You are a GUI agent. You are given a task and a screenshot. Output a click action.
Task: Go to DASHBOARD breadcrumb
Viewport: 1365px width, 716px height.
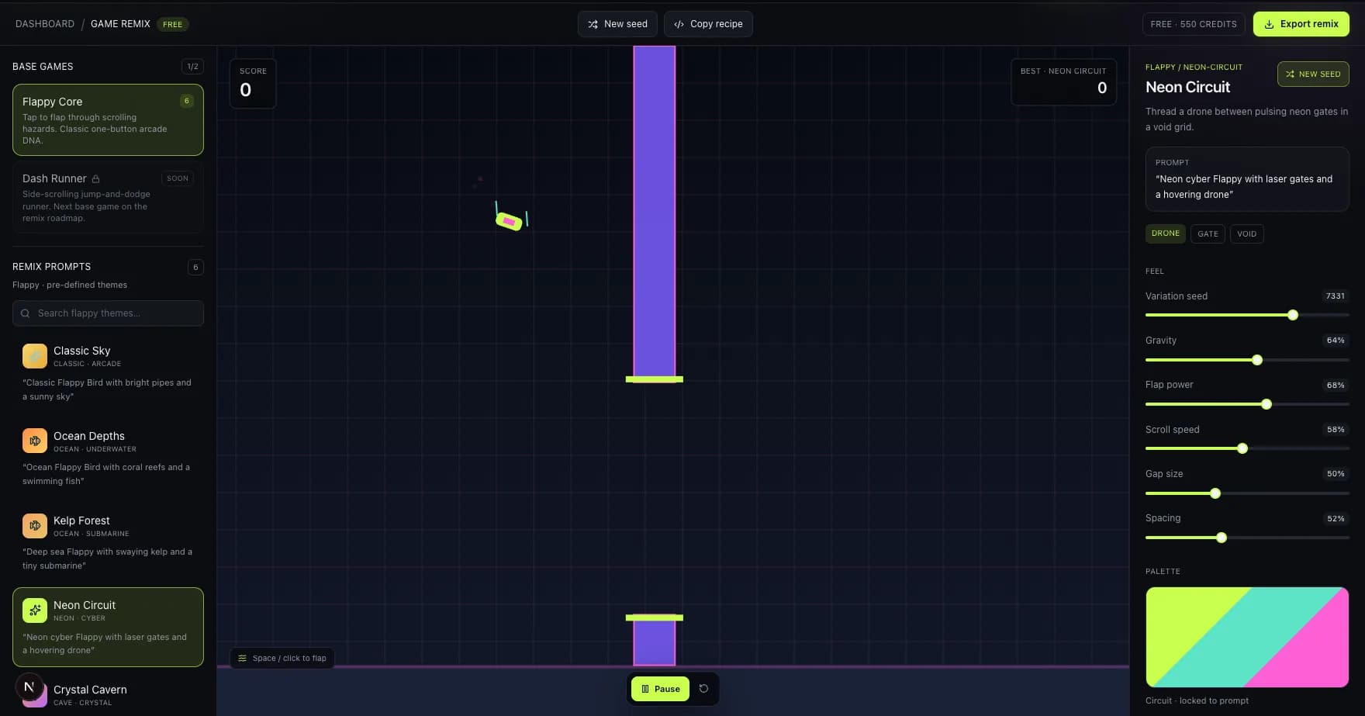pyautogui.click(x=45, y=24)
